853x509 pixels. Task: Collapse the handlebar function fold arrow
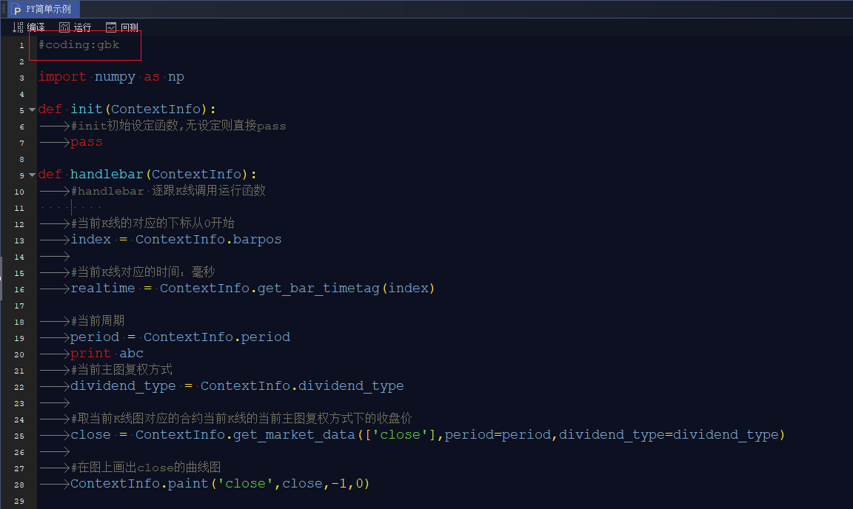pos(32,175)
